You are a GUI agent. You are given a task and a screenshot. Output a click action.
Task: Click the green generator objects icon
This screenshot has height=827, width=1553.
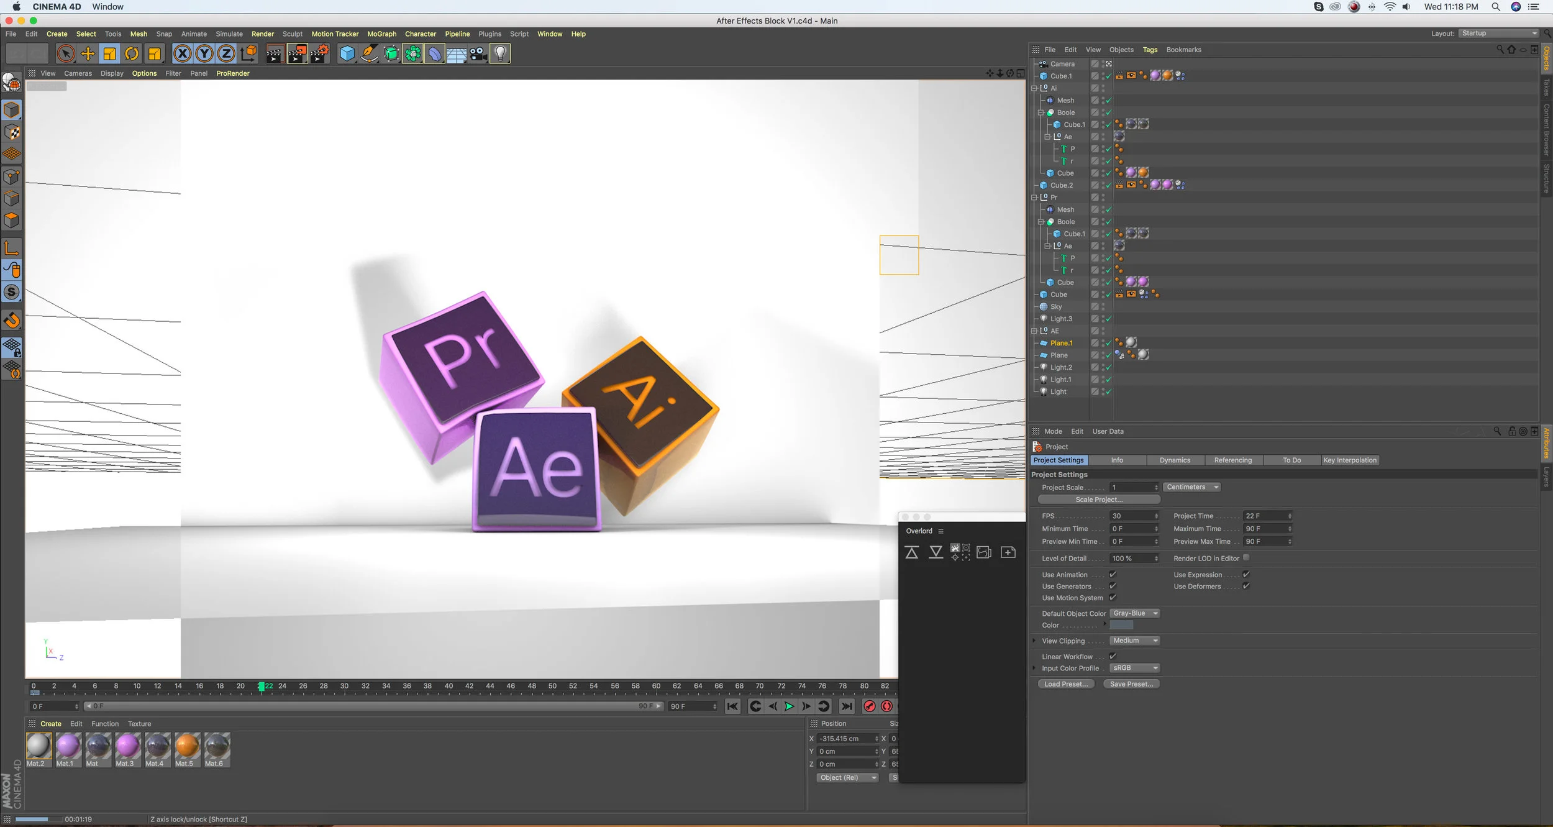tap(391, 54)
